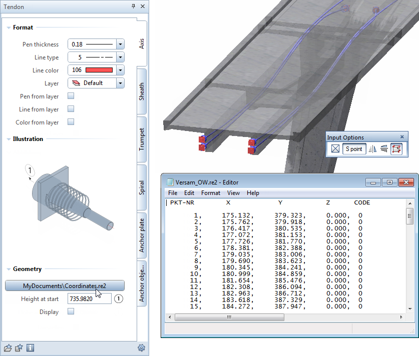
Task: Click the stacked wedge icon in Input Options
Action: tap(384, 148)
